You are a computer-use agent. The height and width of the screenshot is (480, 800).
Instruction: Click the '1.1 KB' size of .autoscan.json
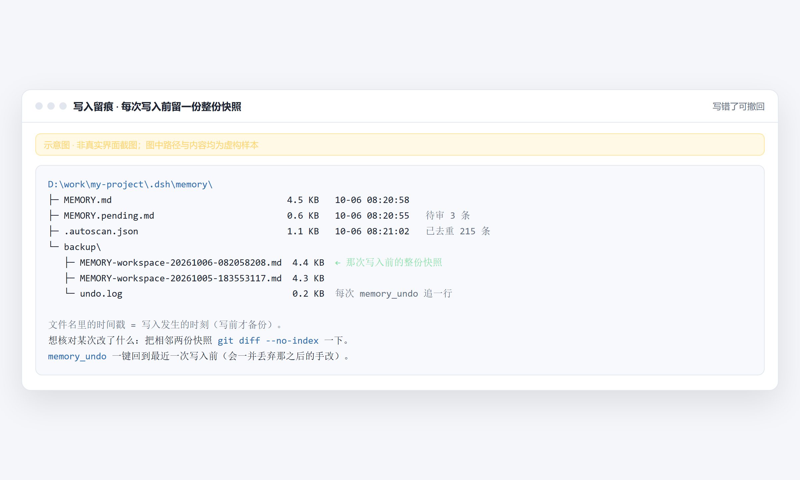[x=303, y=231]
